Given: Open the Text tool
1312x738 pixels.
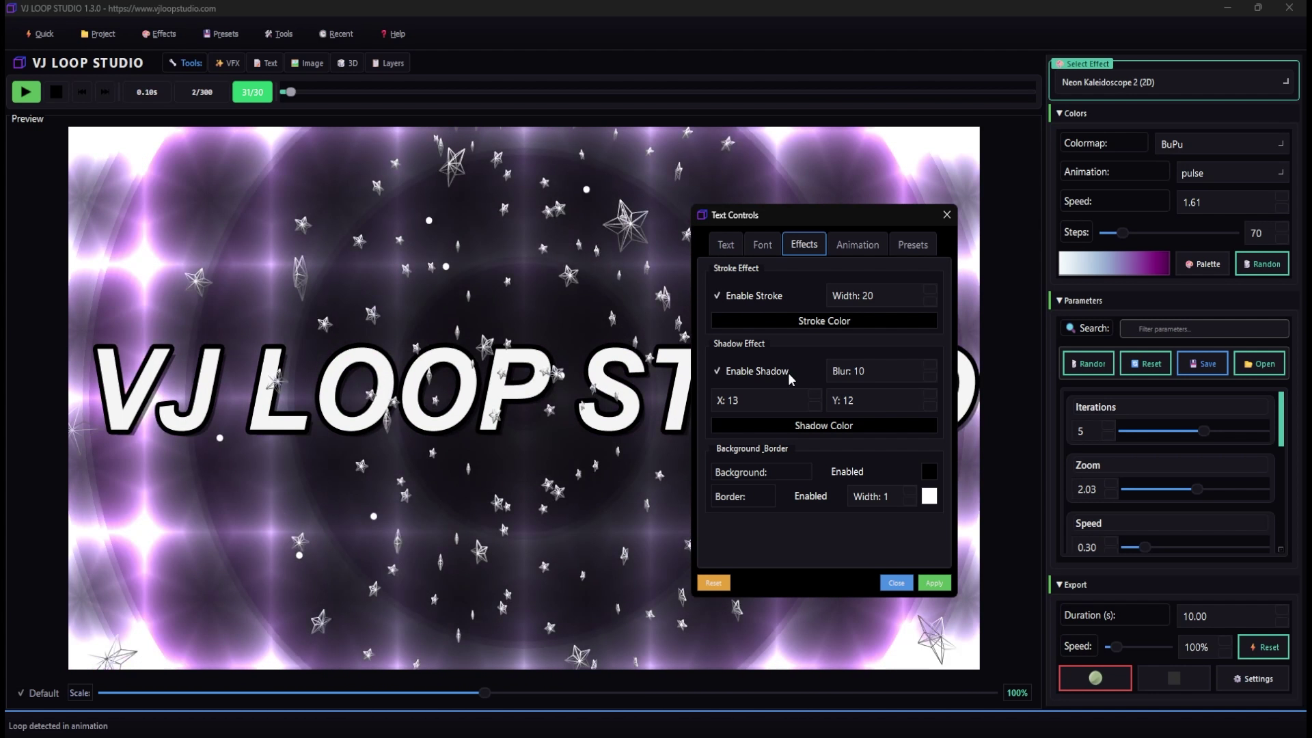Looking at the screenshot, I should tap(264, 62).
